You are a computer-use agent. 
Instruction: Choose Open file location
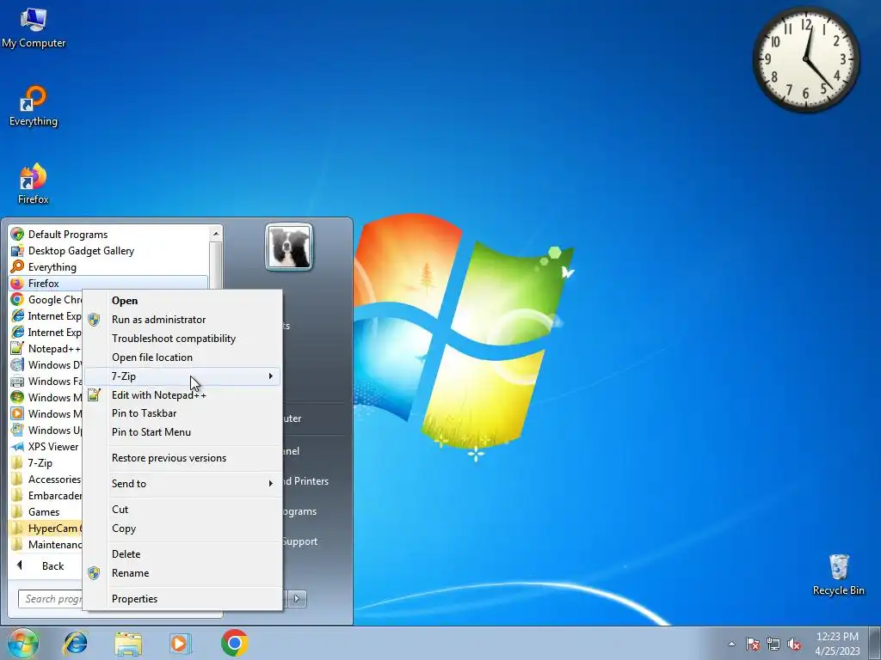[183, 357]
